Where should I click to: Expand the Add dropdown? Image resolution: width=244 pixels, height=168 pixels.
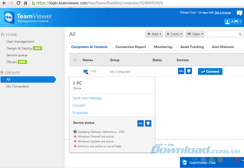click(154, 34)
